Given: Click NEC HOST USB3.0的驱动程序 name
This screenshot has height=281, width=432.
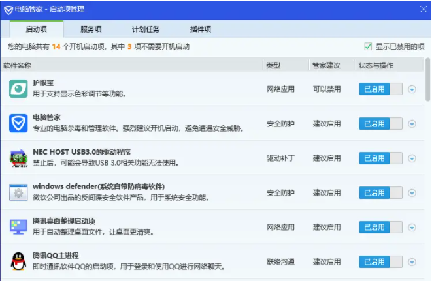Looking at the screenshot, I should coord(82,152).
